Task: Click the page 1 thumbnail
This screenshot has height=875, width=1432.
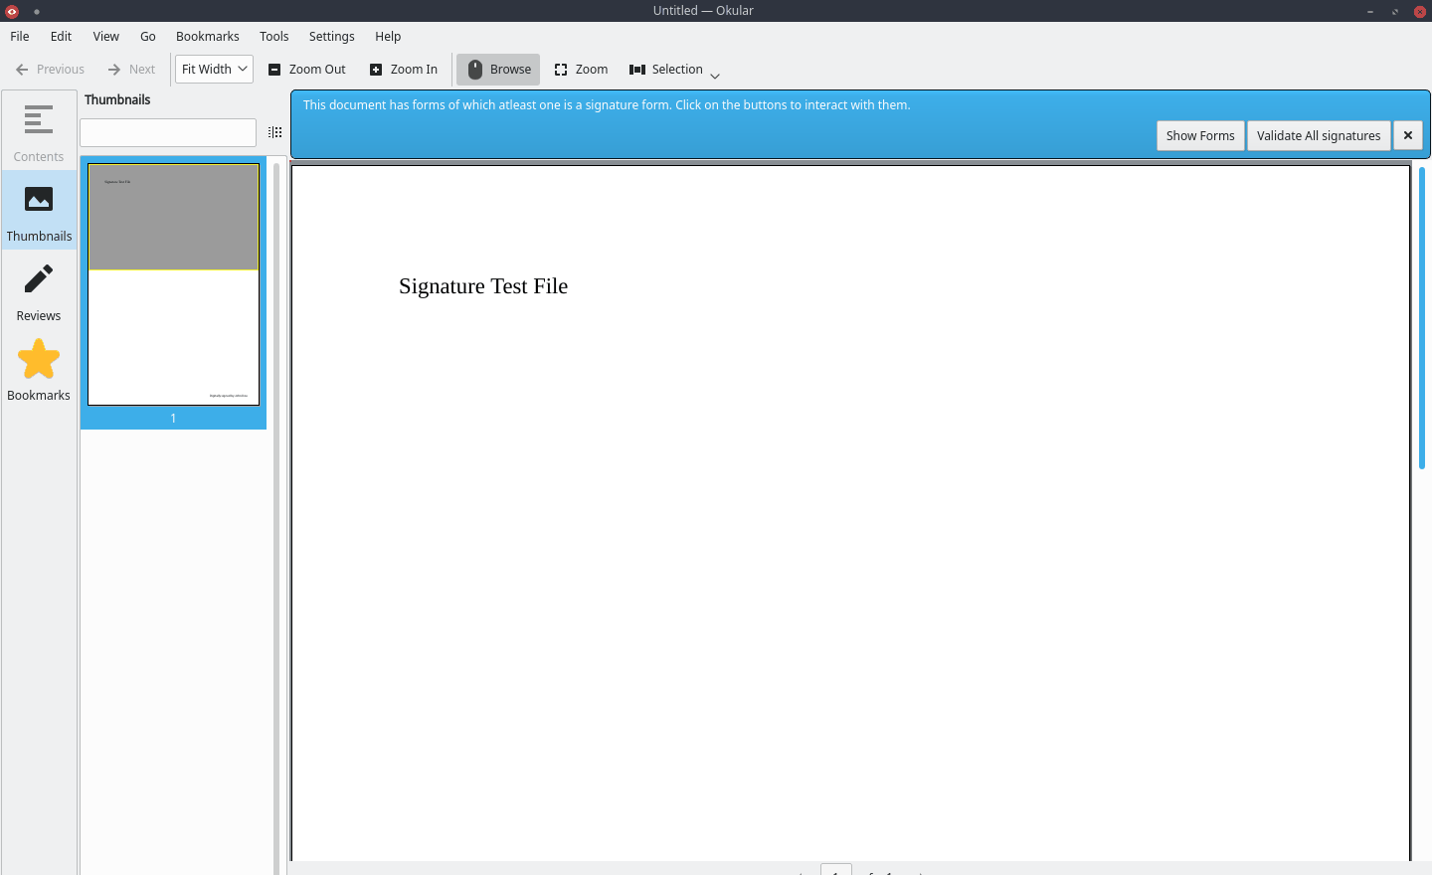Action: click(173, 284)
